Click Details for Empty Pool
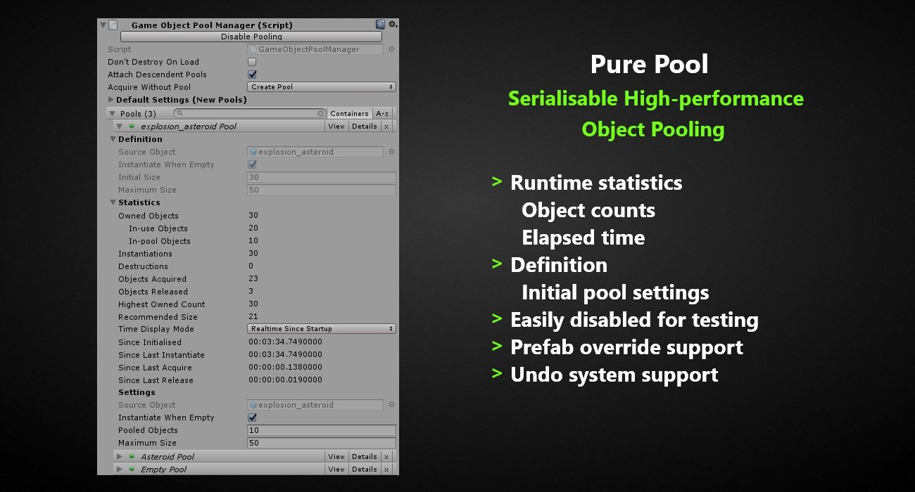The width and height of the screenshot is (915, 492). click(x=365, y=469)
